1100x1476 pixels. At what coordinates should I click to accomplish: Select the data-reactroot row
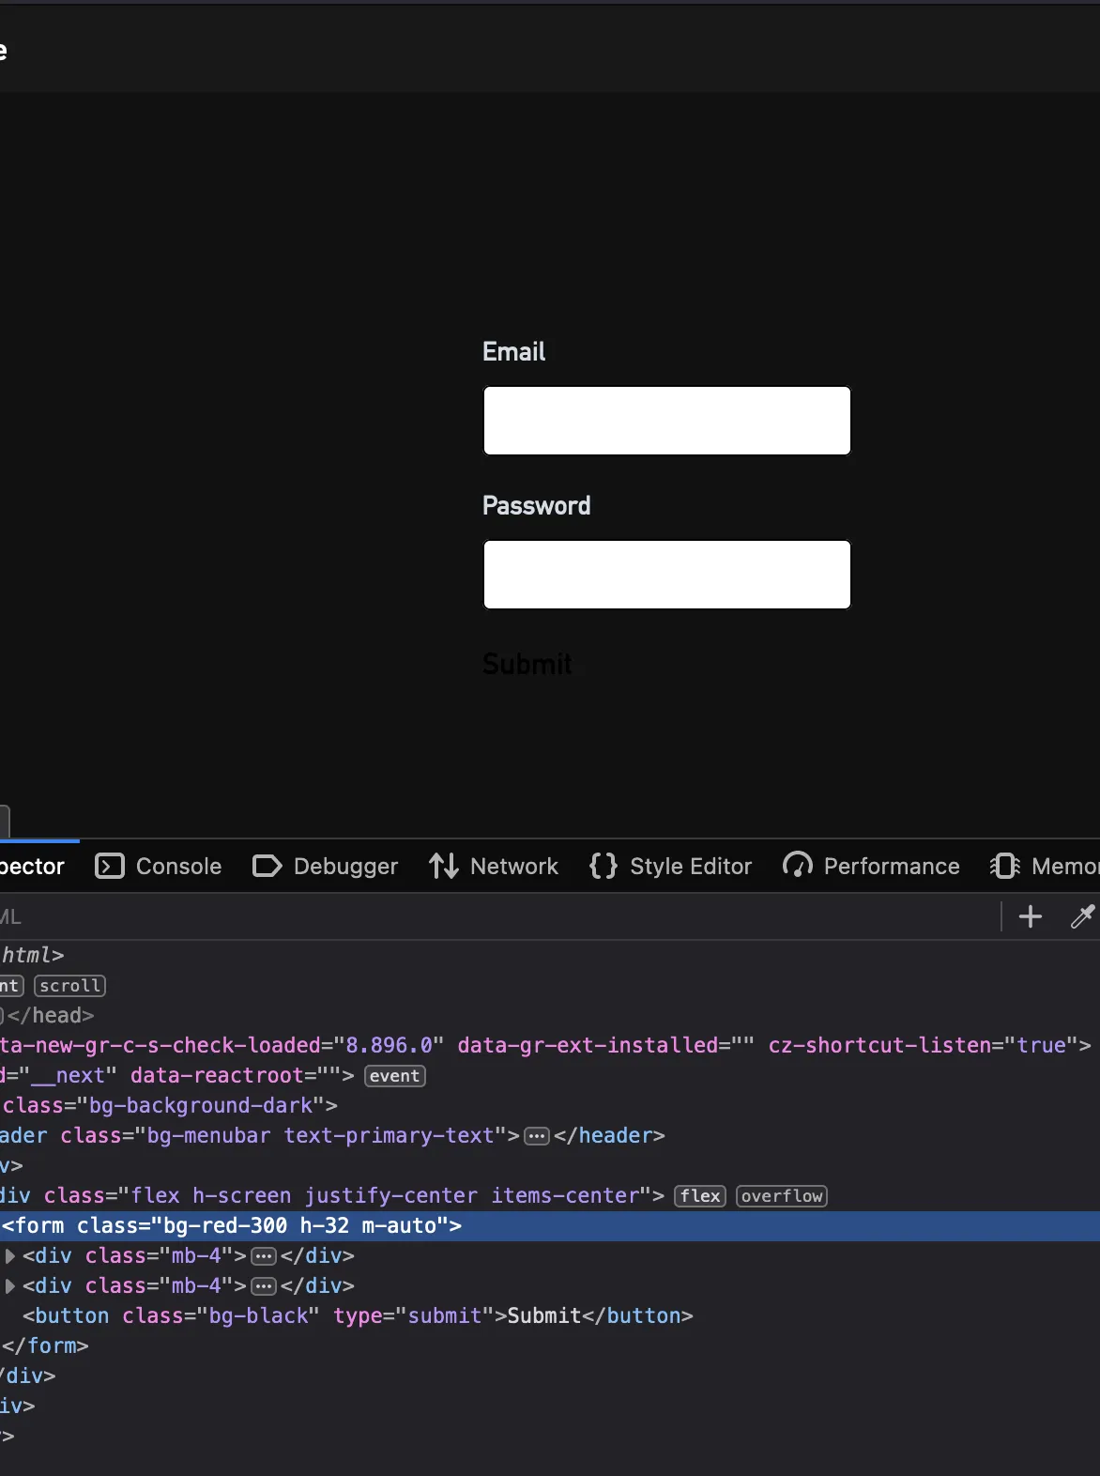coord(550,1075)
